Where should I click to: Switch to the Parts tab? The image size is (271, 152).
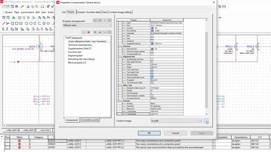105,12
